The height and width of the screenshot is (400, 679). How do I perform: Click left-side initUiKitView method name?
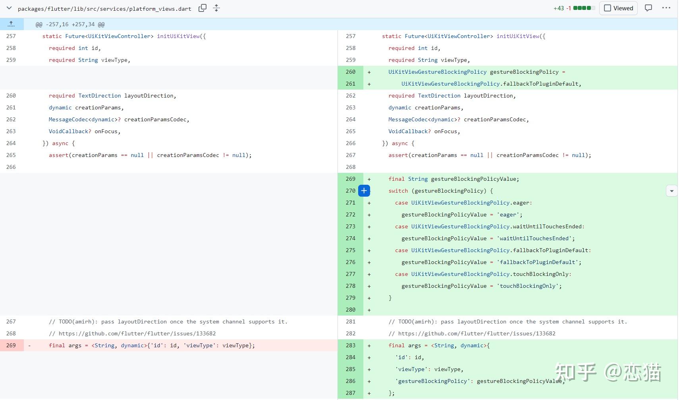point(178,36)
